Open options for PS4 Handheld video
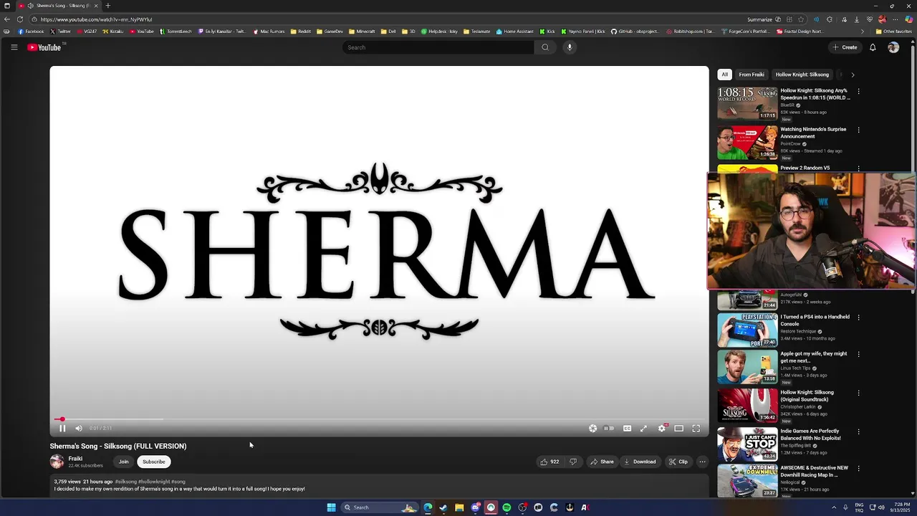This screenshot has width=917, height=516. (858, 317)
